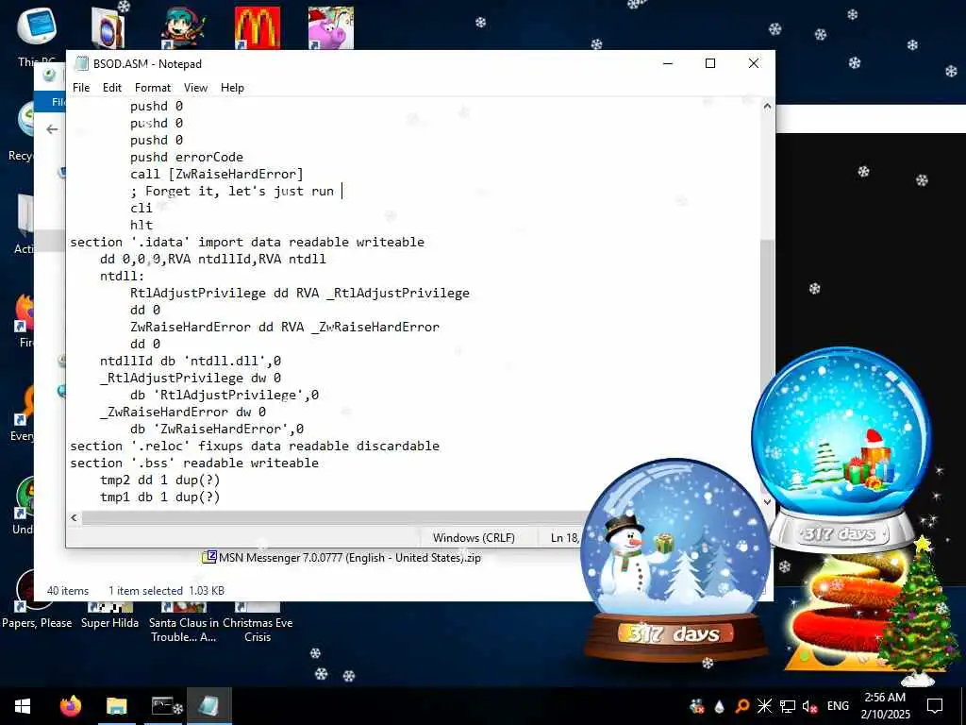Click Notepad's vertical scrollbar down arrow
The image size is (966, 725).
click(x=767, y=501)
